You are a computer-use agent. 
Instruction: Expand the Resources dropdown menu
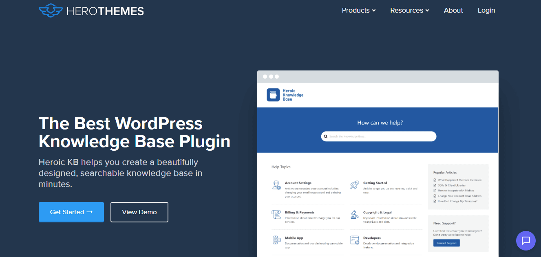pos(410,10)
